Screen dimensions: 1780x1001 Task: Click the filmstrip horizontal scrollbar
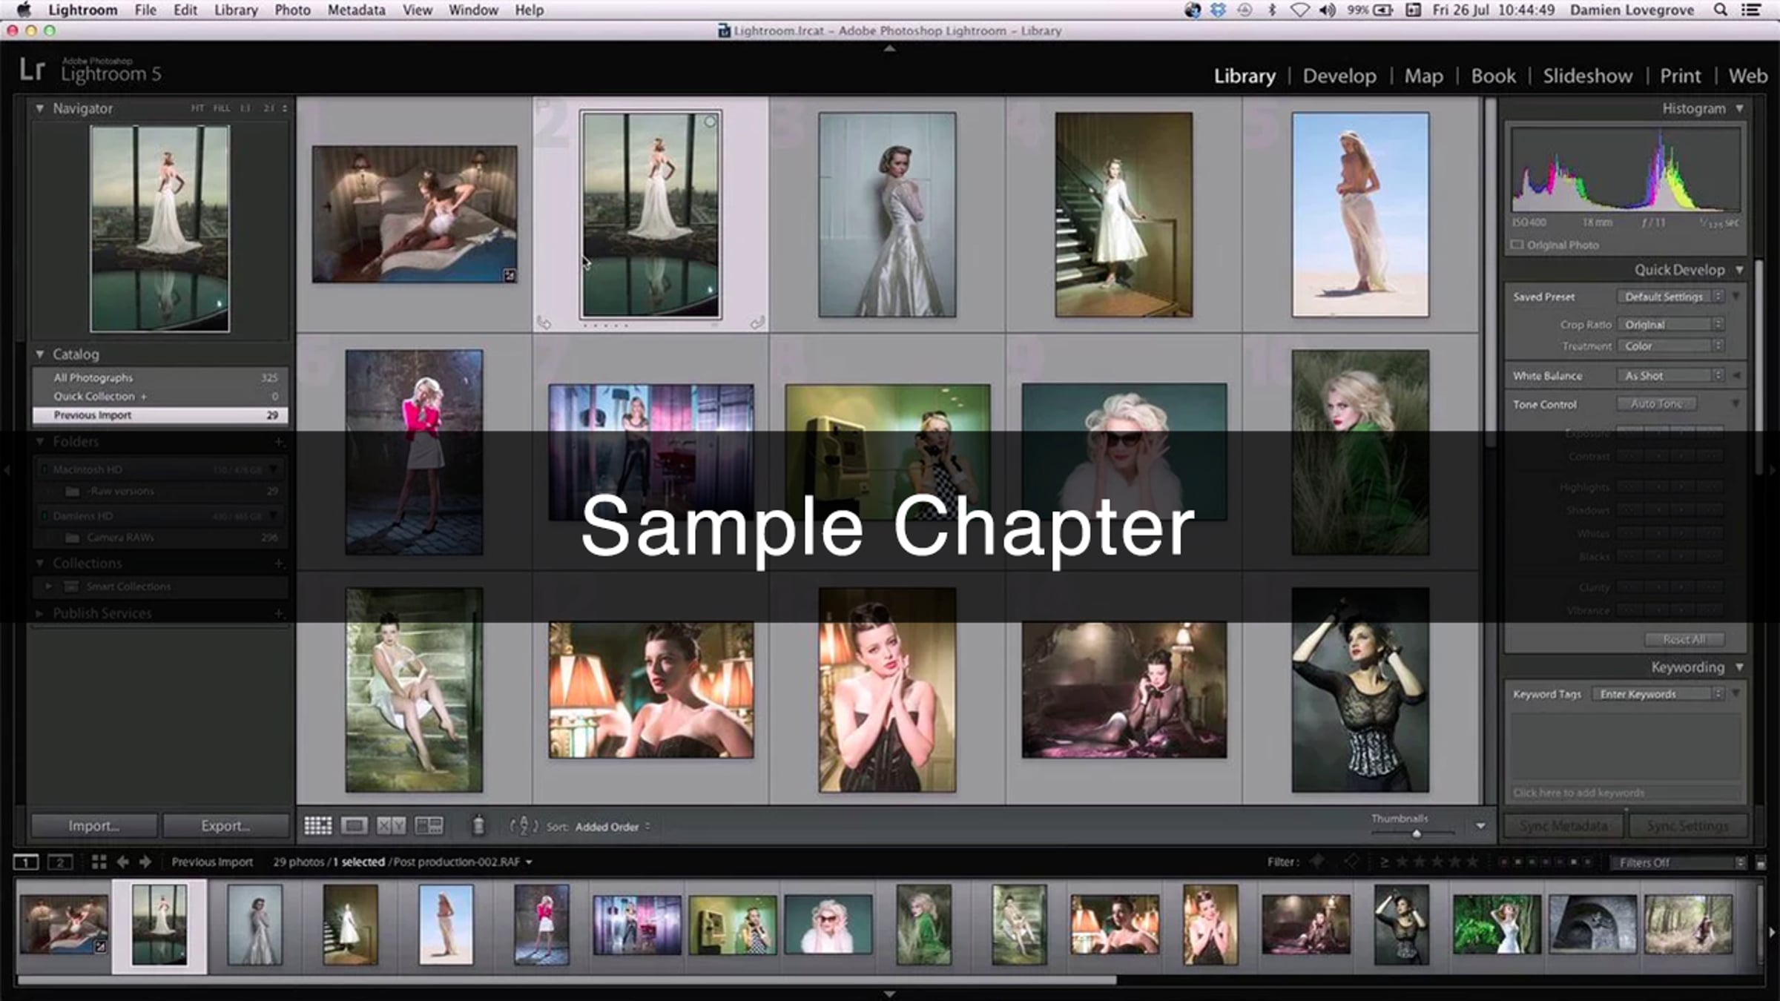(567, 980)
